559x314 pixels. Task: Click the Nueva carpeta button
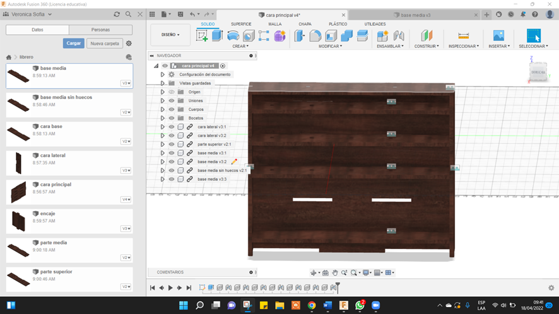coord(105,44)
